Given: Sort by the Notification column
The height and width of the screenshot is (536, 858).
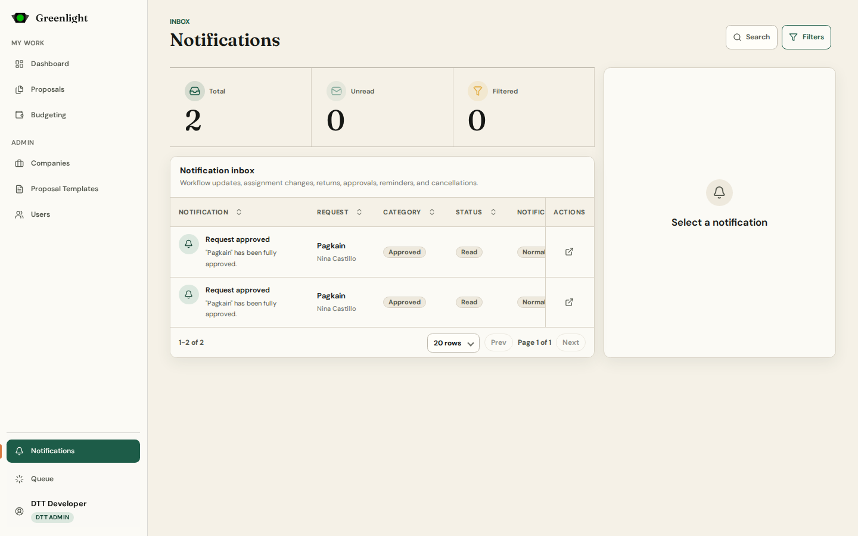Looking at the screenshot, I should [x=210, y=212].
